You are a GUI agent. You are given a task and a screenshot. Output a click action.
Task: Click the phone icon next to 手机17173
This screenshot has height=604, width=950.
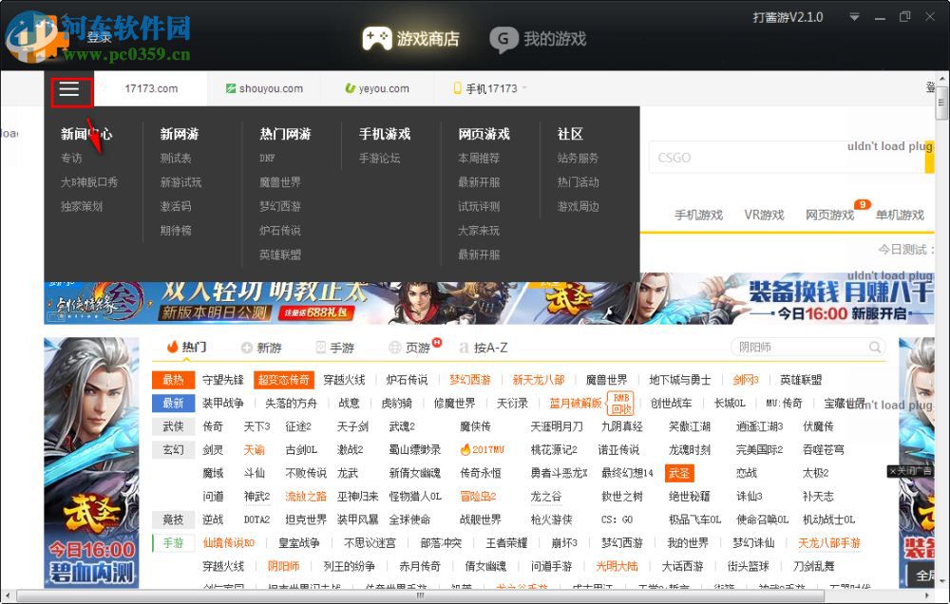click(457, 88)
